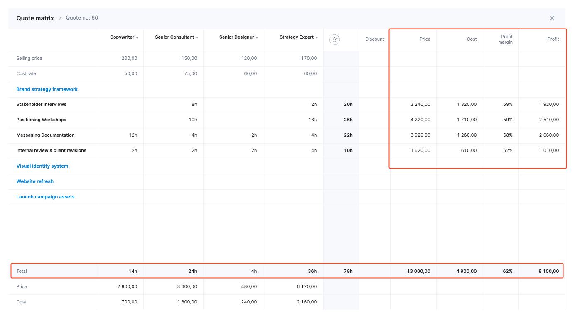Screen dimensions: 575x318
Task: Select the Launch campaign assets section
Action: tap(45, 197)
